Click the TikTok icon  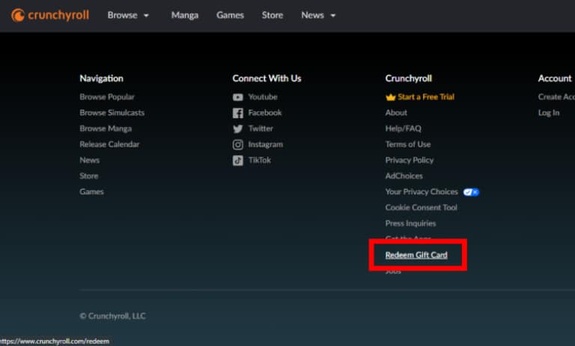237,161
